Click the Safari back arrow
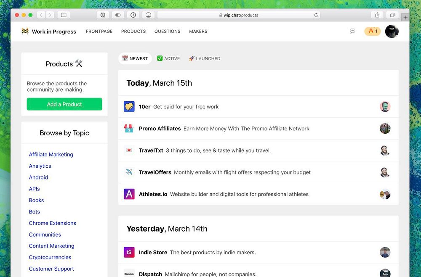This screenshot has height=277, width=421. pyautogui.click(x=41, y=15)
